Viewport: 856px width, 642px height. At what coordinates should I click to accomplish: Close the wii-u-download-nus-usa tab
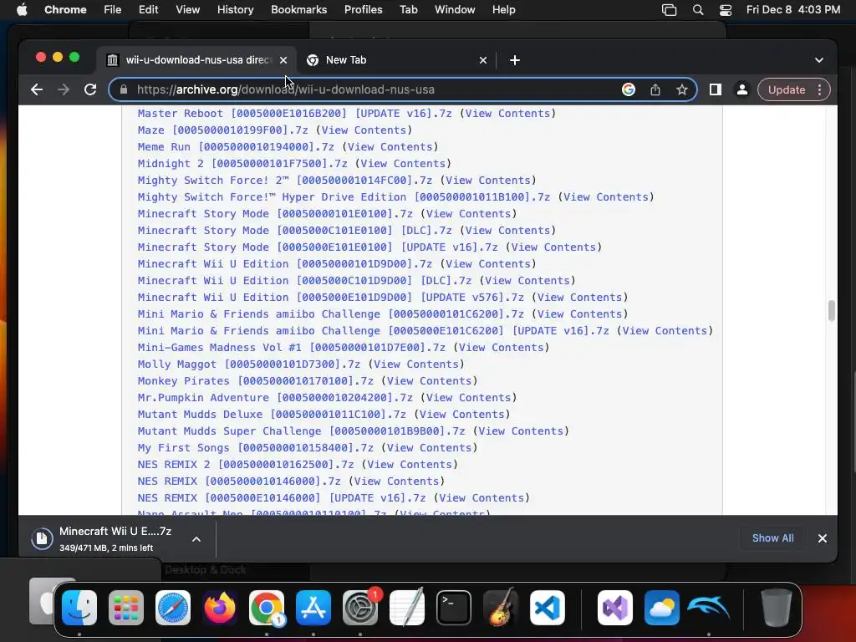click(x=283, y=60)
